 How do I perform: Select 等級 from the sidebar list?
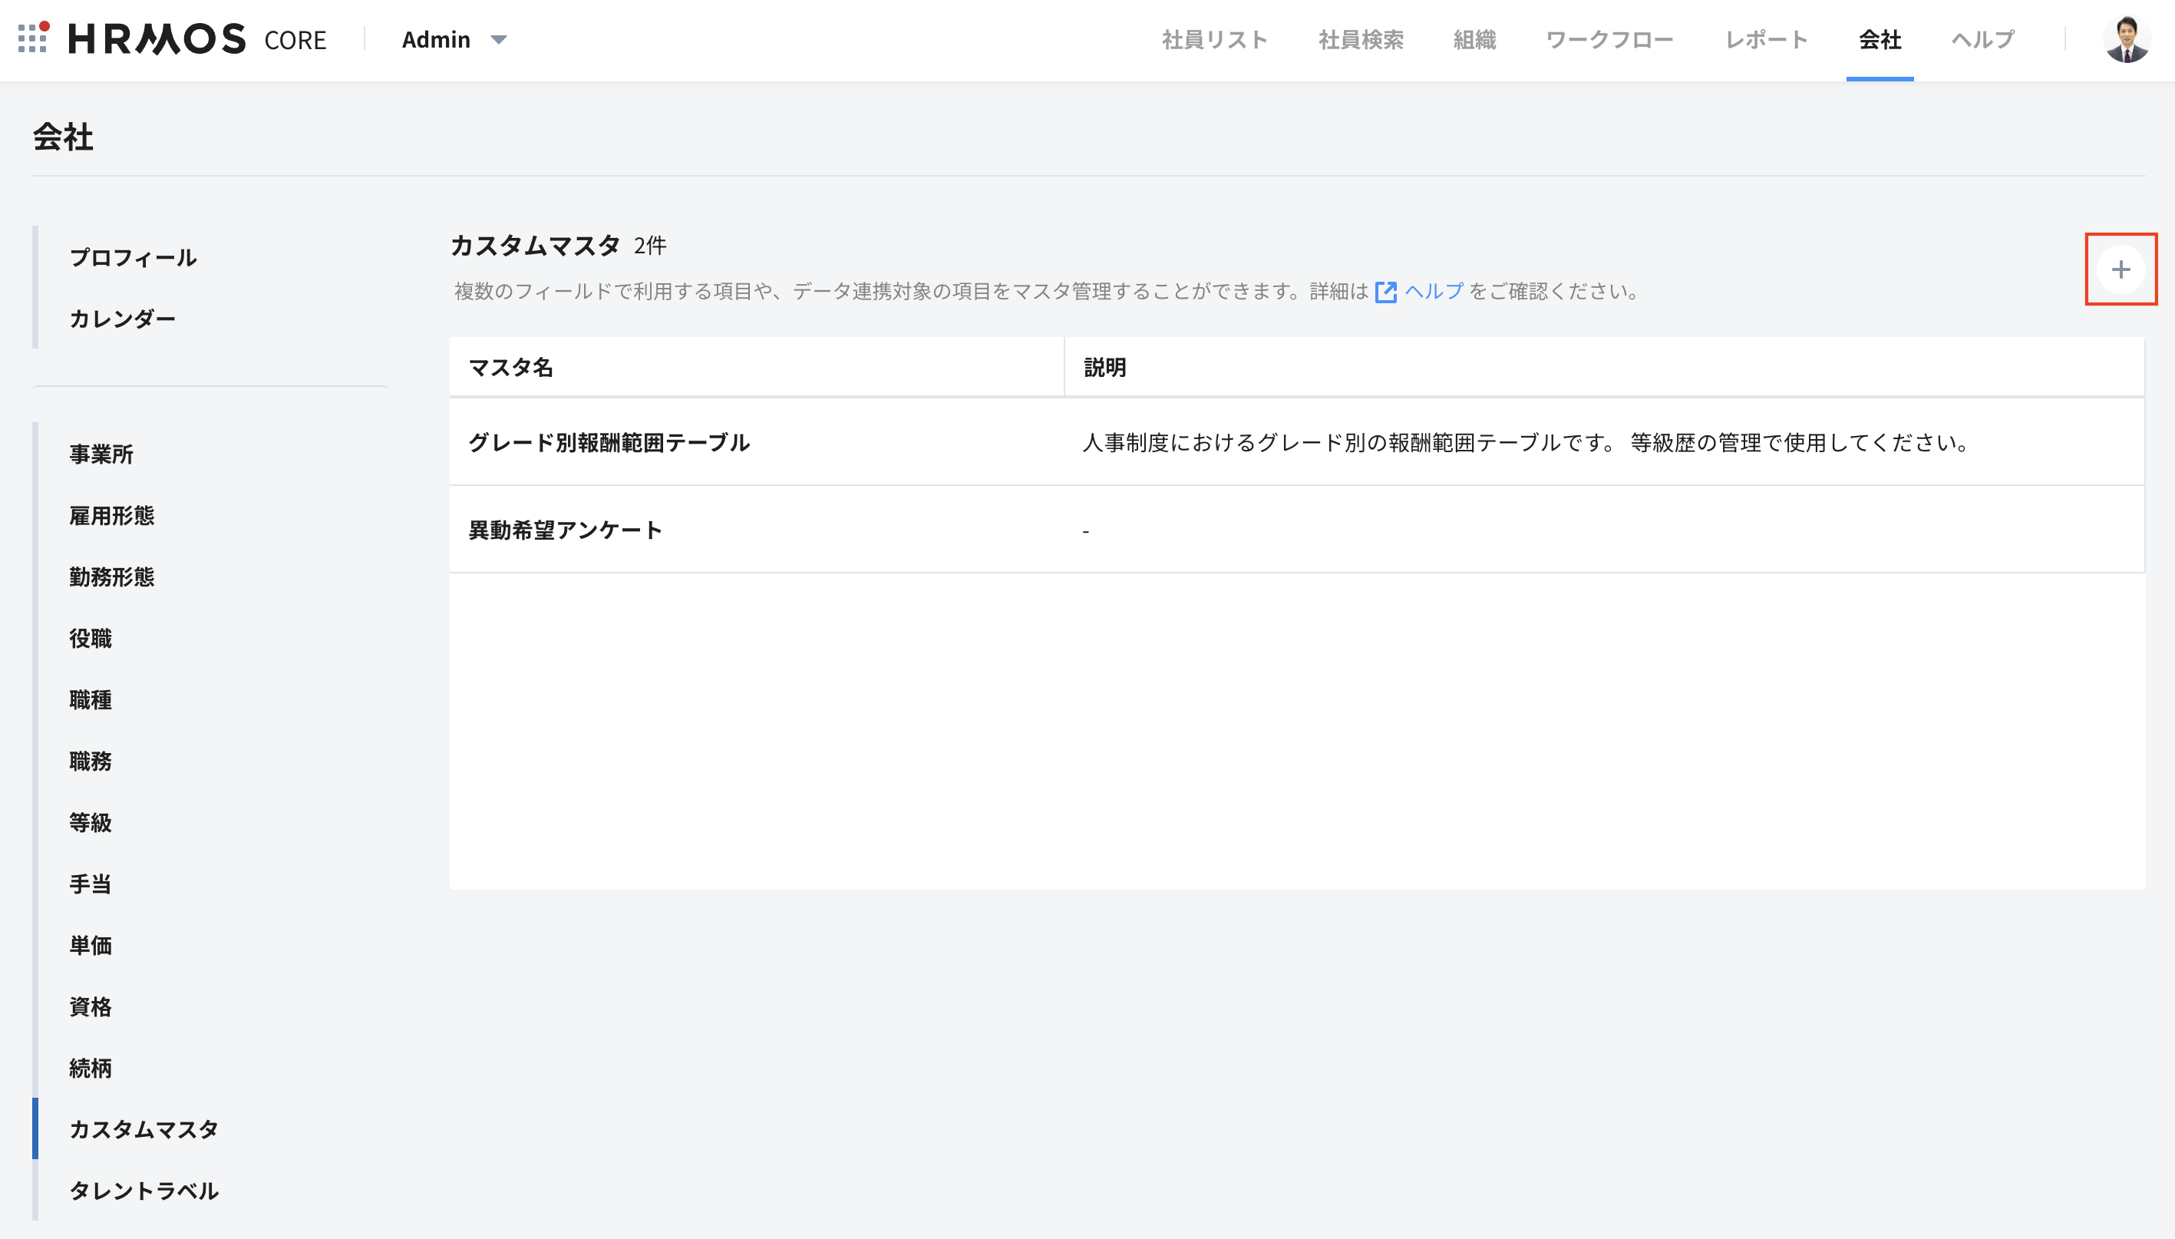tap(90, 823)
